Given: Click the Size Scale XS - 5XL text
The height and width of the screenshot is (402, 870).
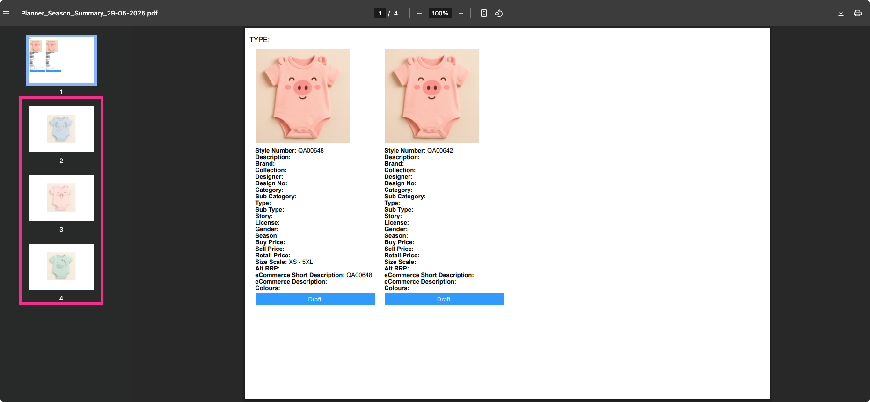Looking at the screenshot, I should pyautogui.click(x=284, y=262).
